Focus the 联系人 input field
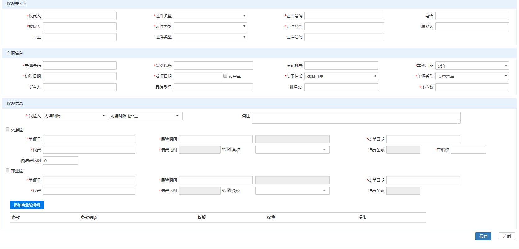This screenshot has width=519, height=249. (472, 26)
